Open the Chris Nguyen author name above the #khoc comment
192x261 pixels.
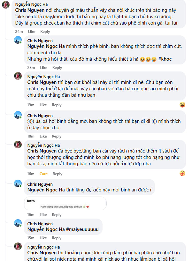click(40, 41)
